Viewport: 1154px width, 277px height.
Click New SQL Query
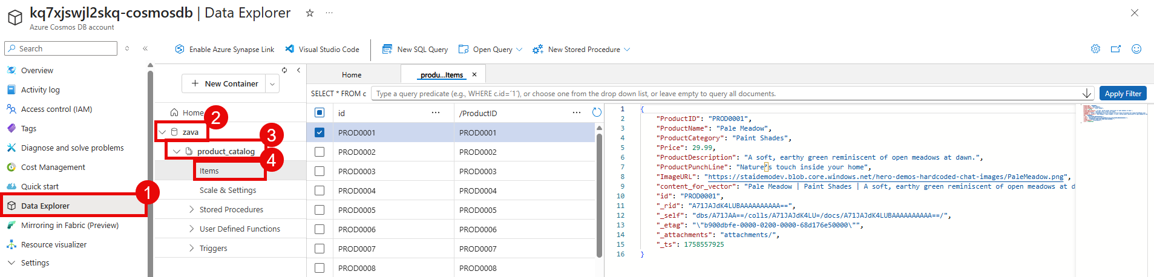pyautogui.click(x=415, y=49)
